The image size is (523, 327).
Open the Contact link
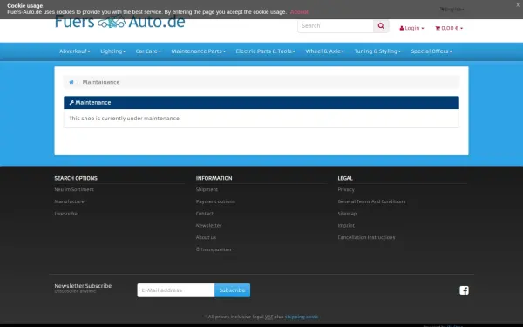(x=205, y=214)
